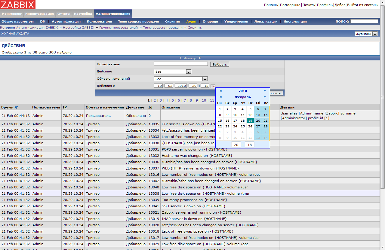Focus the ПОИСК search field

364,21
